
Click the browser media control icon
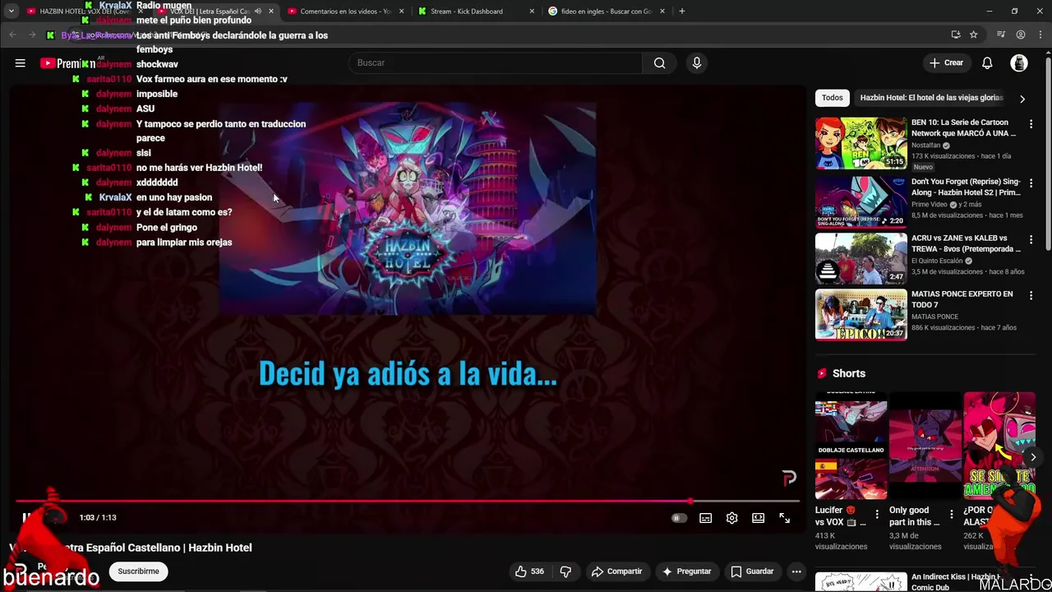1001,35
